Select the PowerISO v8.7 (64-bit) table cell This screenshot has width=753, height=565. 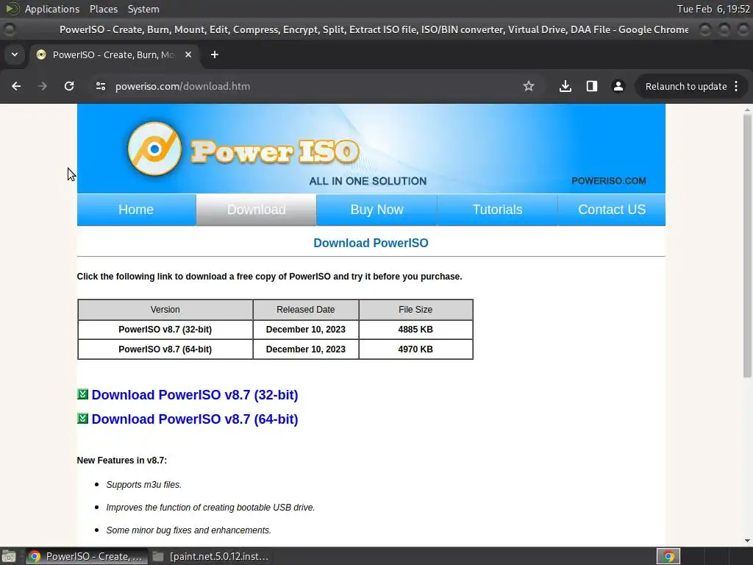point(165,349)
